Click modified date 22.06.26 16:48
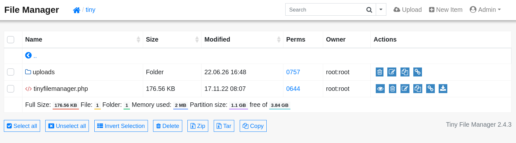The height and width of the screenshot is (143, 516). click(x=225, y=72)
